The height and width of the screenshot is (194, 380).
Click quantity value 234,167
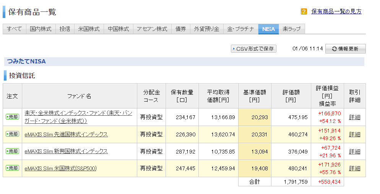pos(186,117)
